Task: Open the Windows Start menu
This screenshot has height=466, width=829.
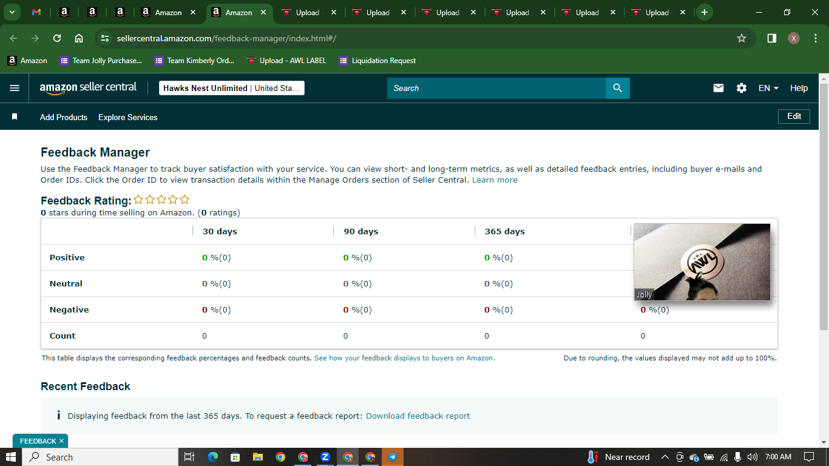Action: tap(11, 457)
